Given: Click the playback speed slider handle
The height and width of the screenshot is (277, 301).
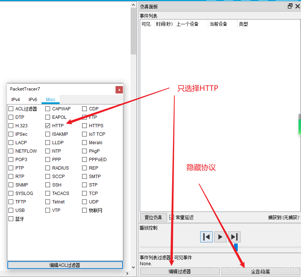Looking at the screenshot, I should pyautogui.click(x=236, y=247).
